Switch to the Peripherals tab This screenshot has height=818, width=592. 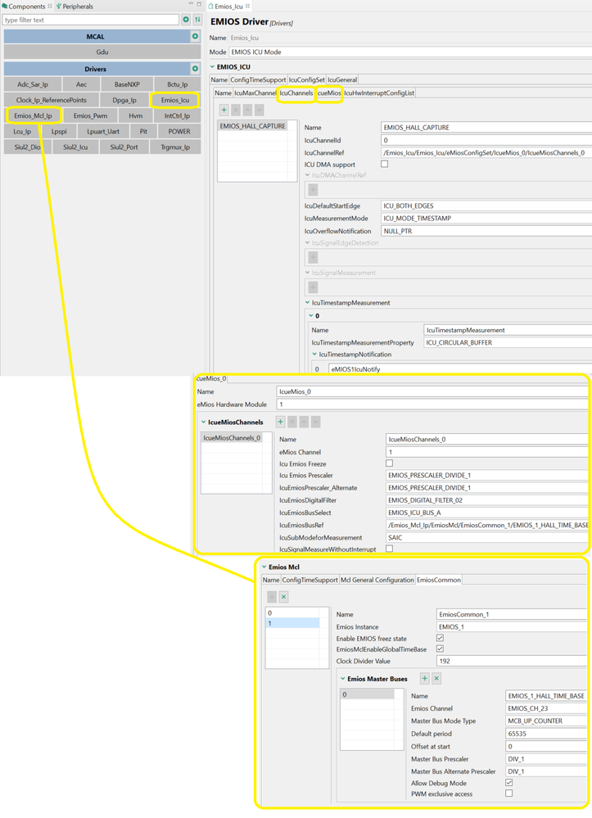pyautogui.click(x=75, y=7)
